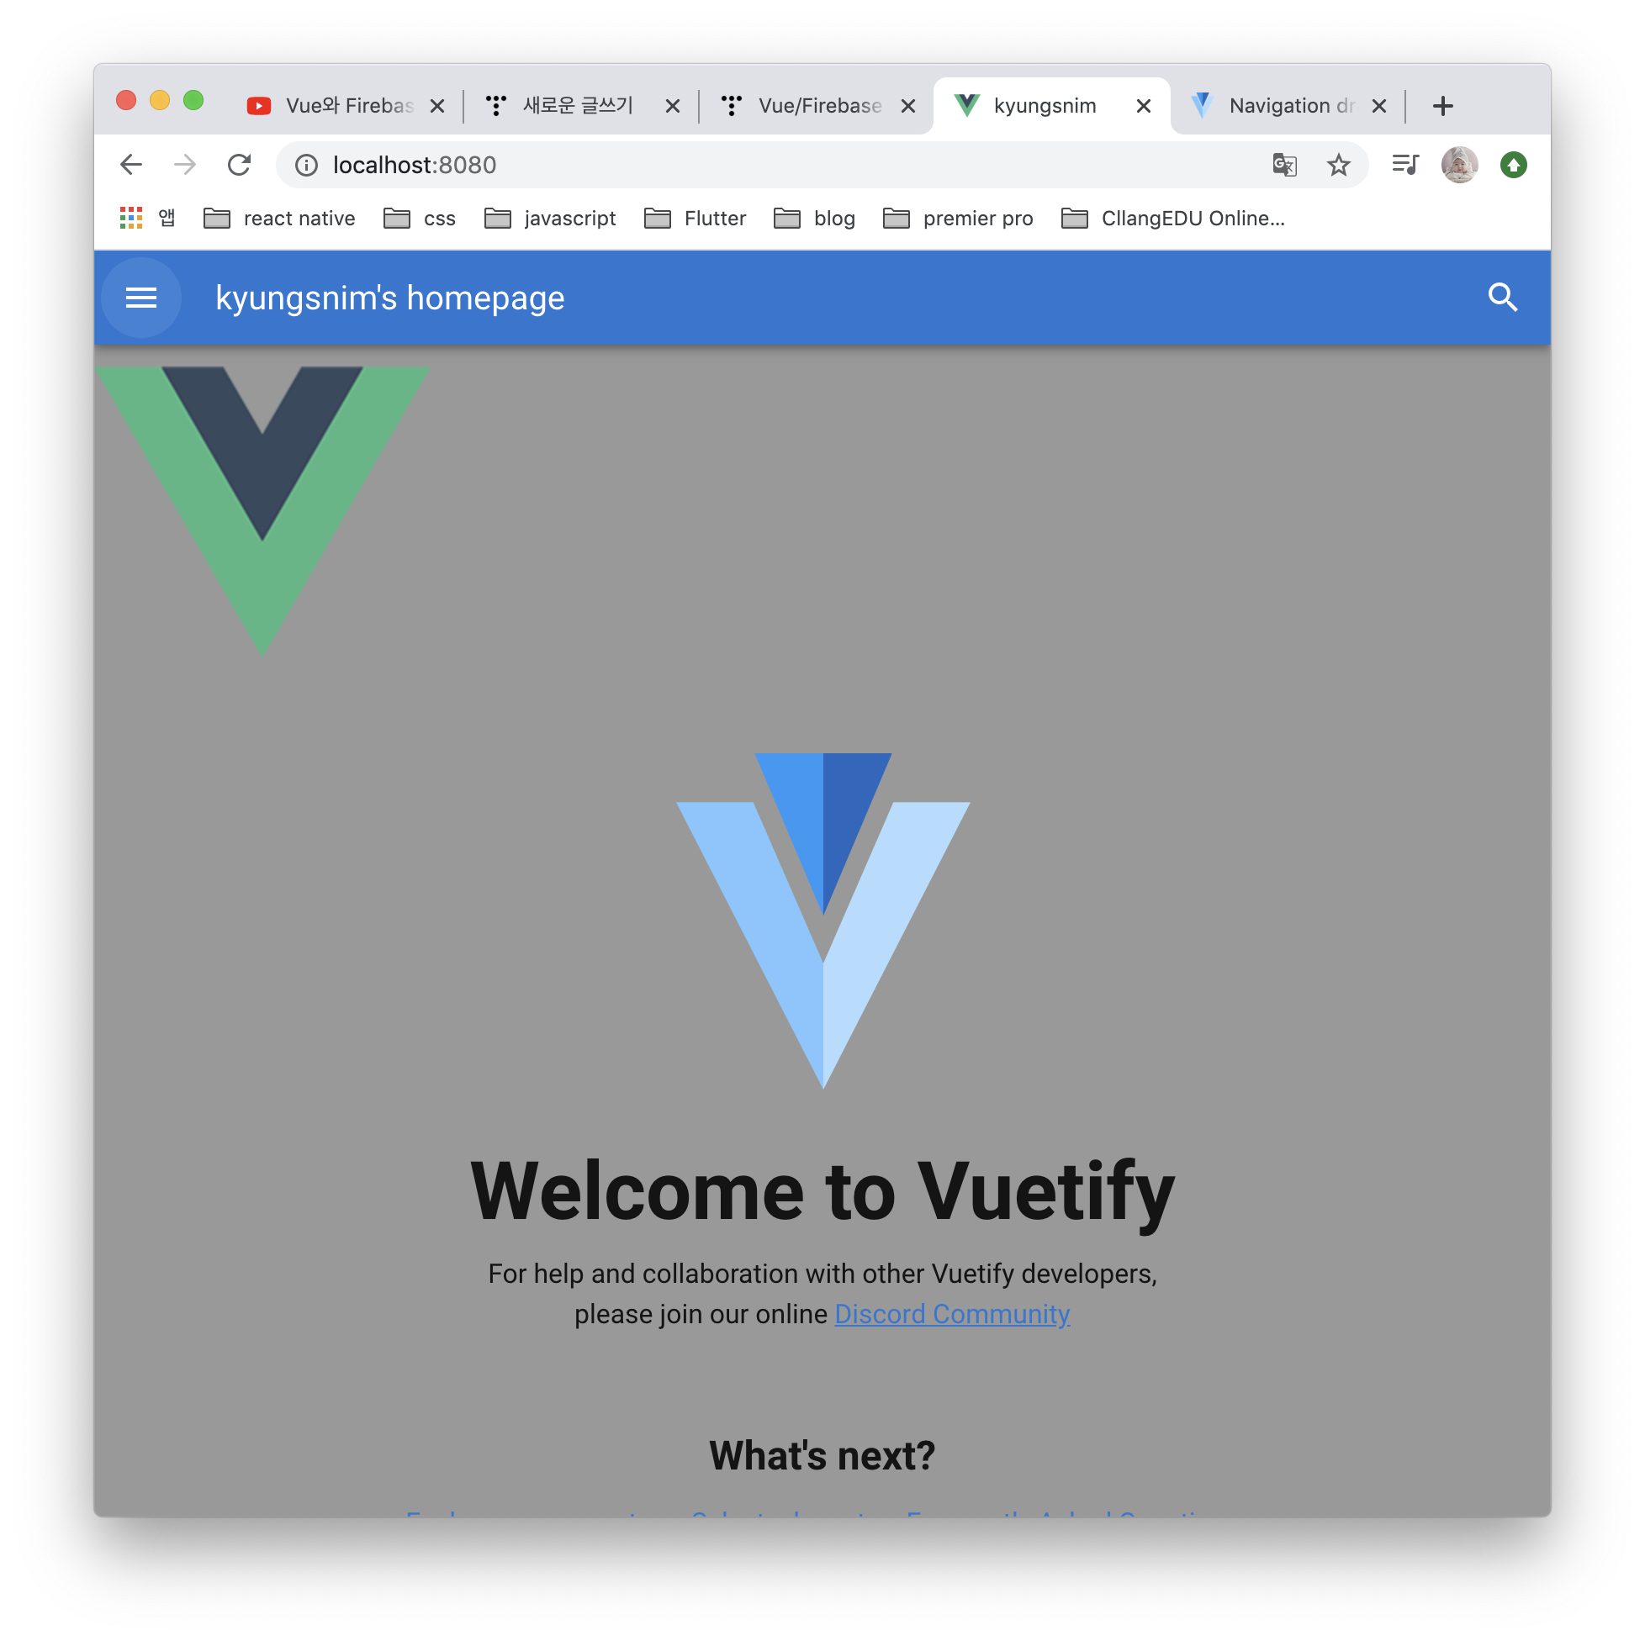
Task: Open the media control playlist icon
Action: point(1404,164)
